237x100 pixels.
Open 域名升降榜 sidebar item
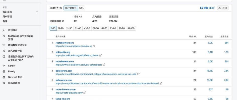[14, 83]
